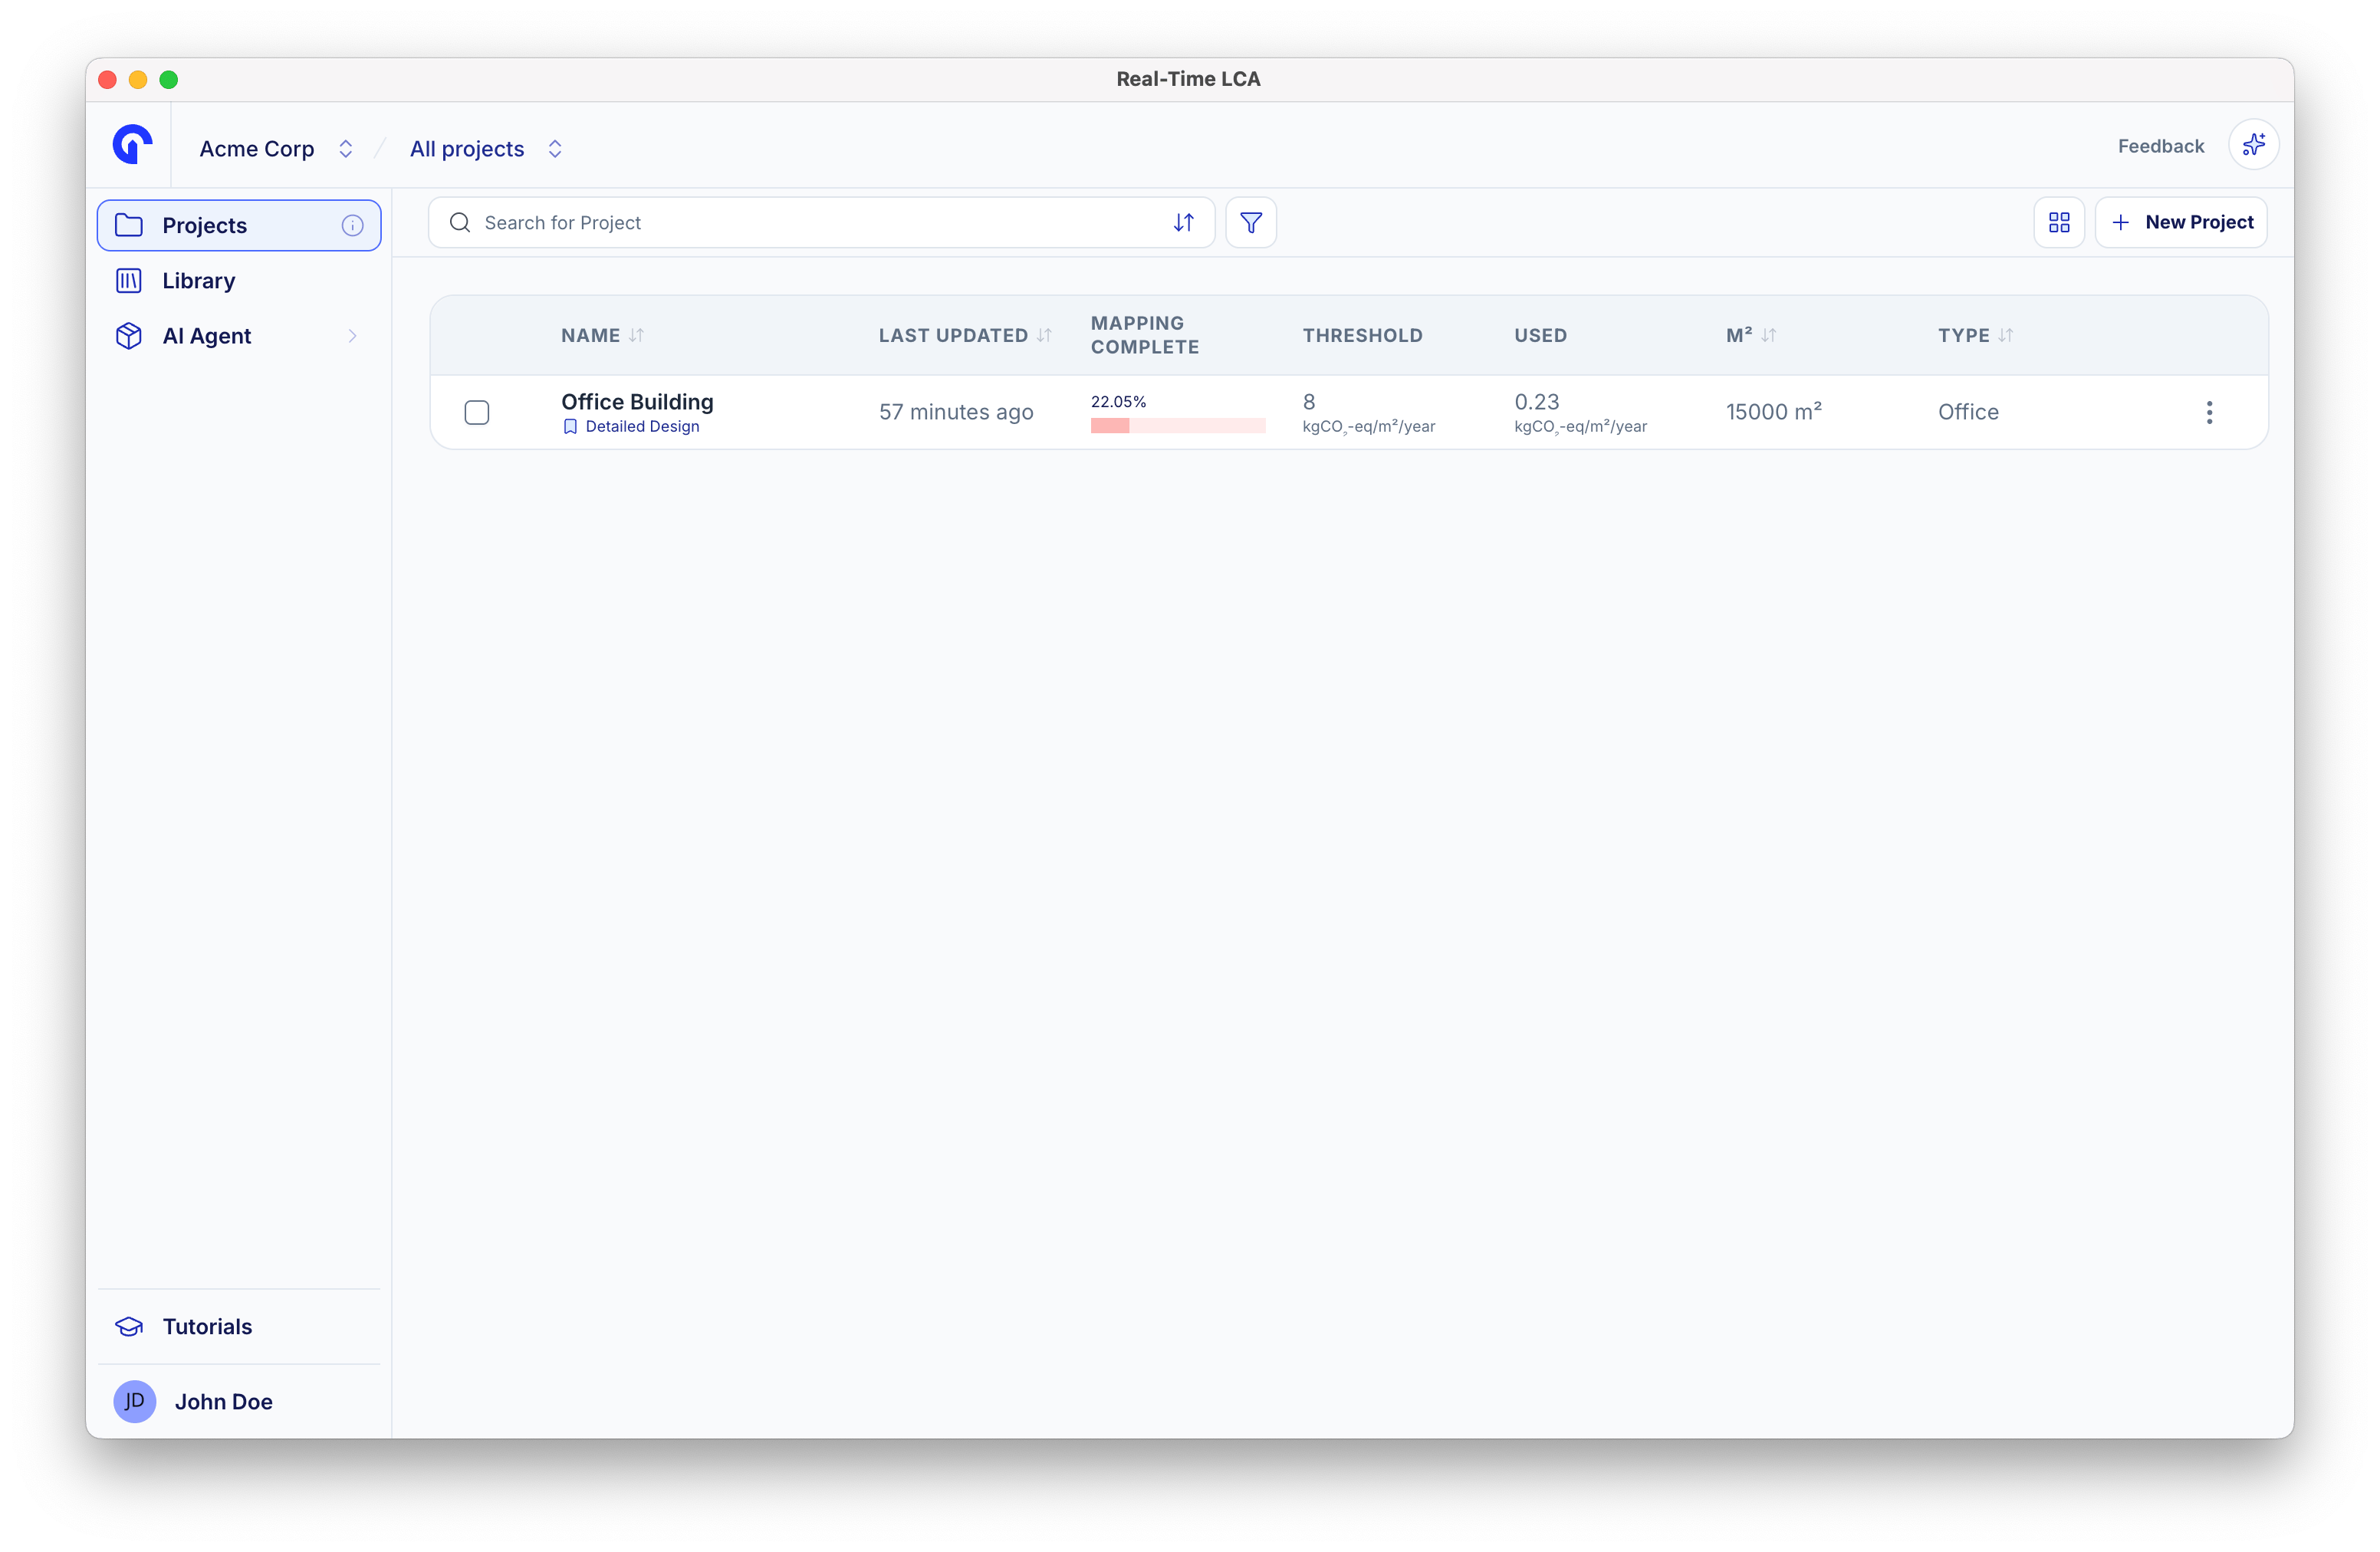Expand the AI Agent submenu chevron
Image resolution: width=2380 pixels, height=1552 pixels.
[352, 336]
